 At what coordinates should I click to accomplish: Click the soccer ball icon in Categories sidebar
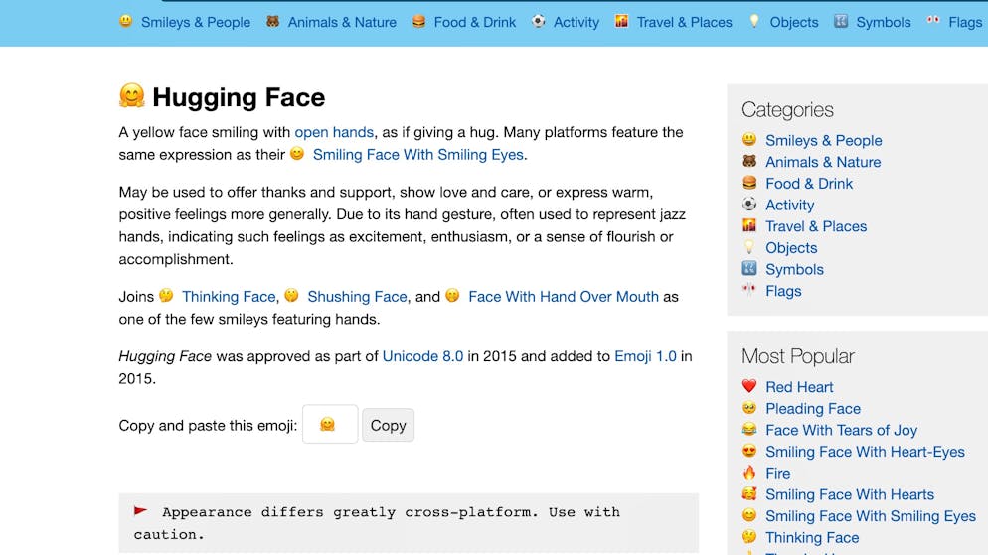click(x=749, y=204)
